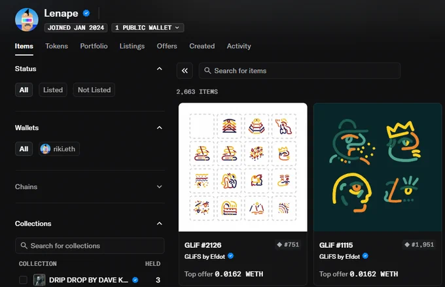445x287 pixels.
Task: Collapse the filter sidebar with double-chevron button
Action: click(x=185, y=71)
